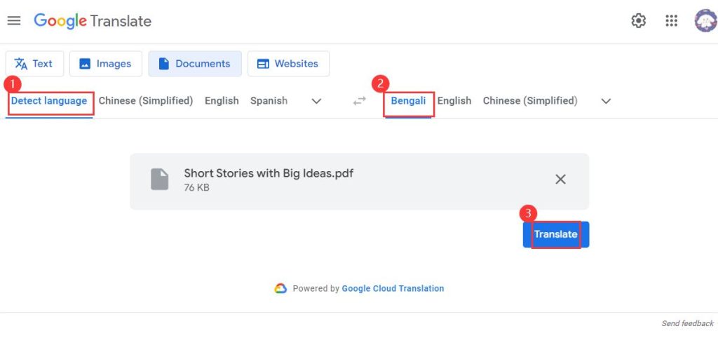Select Bengali as target language
The height and width of the screenshot is (359, 718).
point(408,101)
